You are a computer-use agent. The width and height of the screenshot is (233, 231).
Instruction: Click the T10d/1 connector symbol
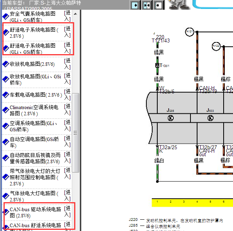click(157, 65)
